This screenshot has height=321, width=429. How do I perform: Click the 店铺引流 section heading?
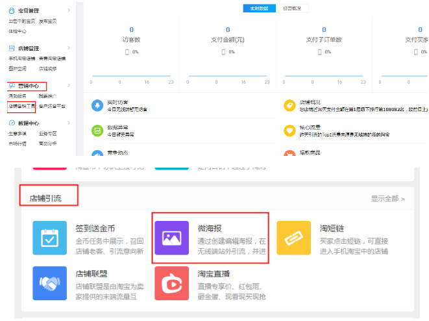click(45, 198)
